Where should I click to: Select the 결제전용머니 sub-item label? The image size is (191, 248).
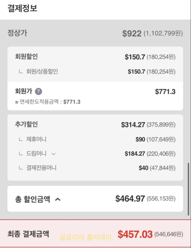[41, 168]
